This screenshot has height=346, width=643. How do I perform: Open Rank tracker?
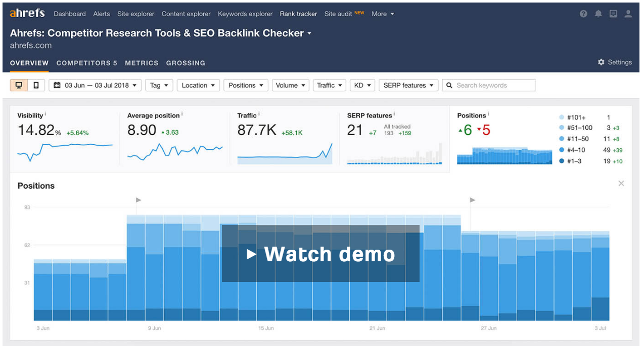click(299, 14)
